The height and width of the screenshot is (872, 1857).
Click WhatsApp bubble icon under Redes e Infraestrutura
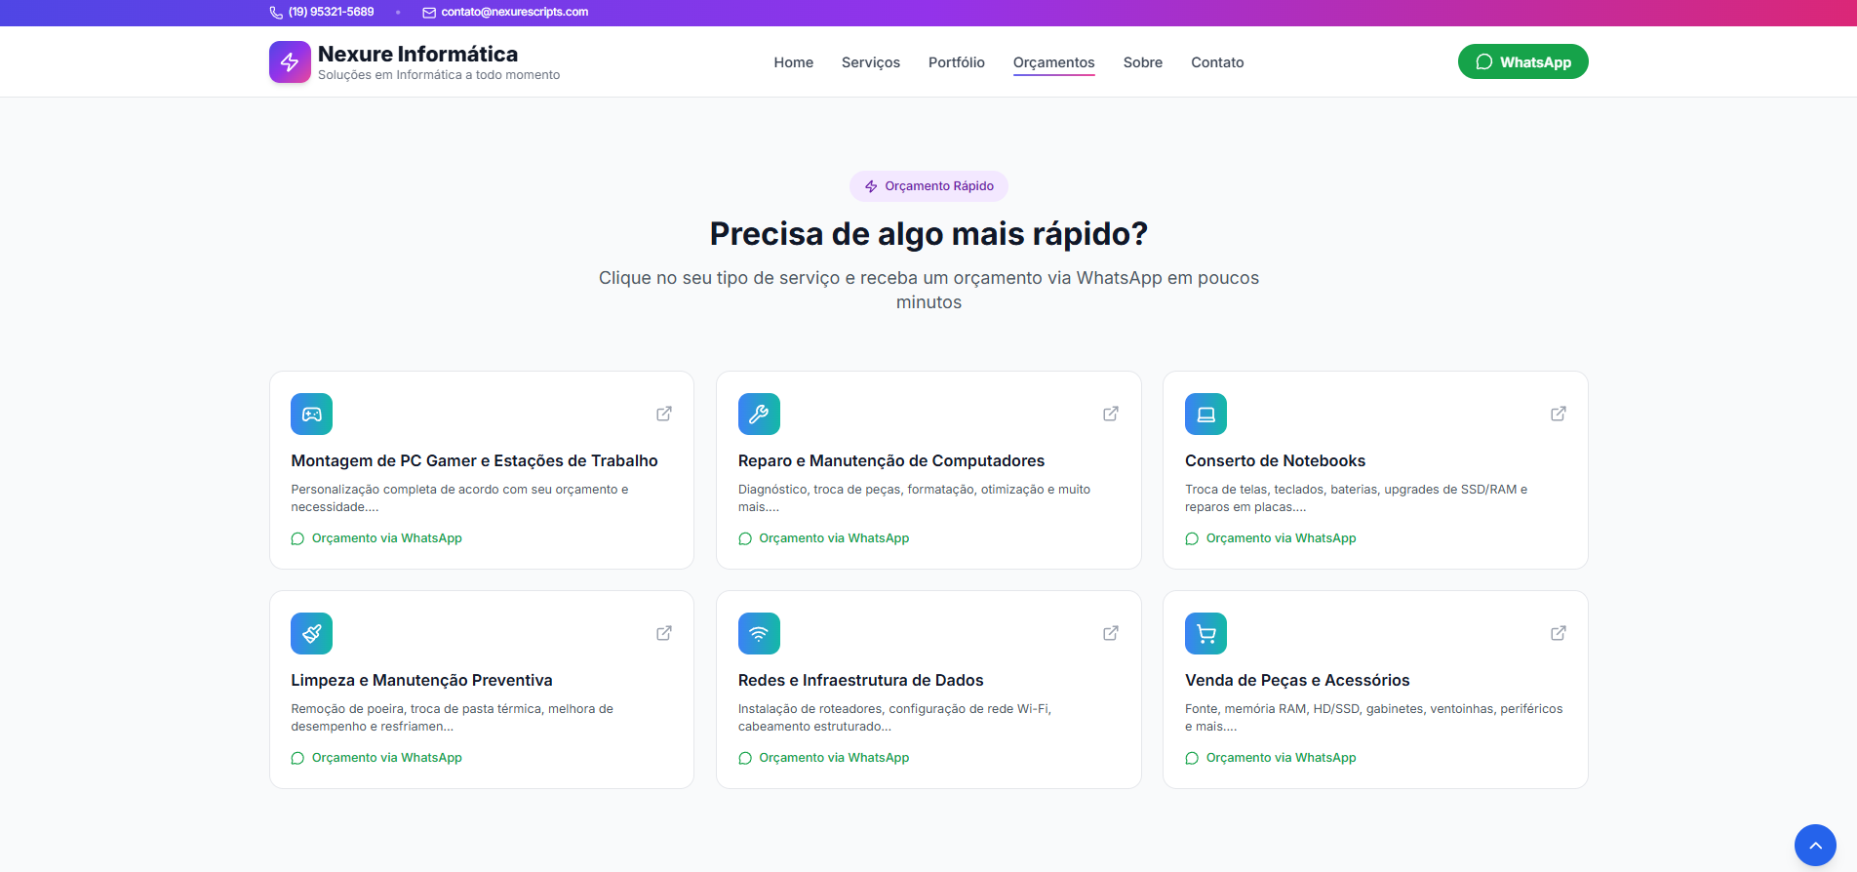tap(745, 758)
